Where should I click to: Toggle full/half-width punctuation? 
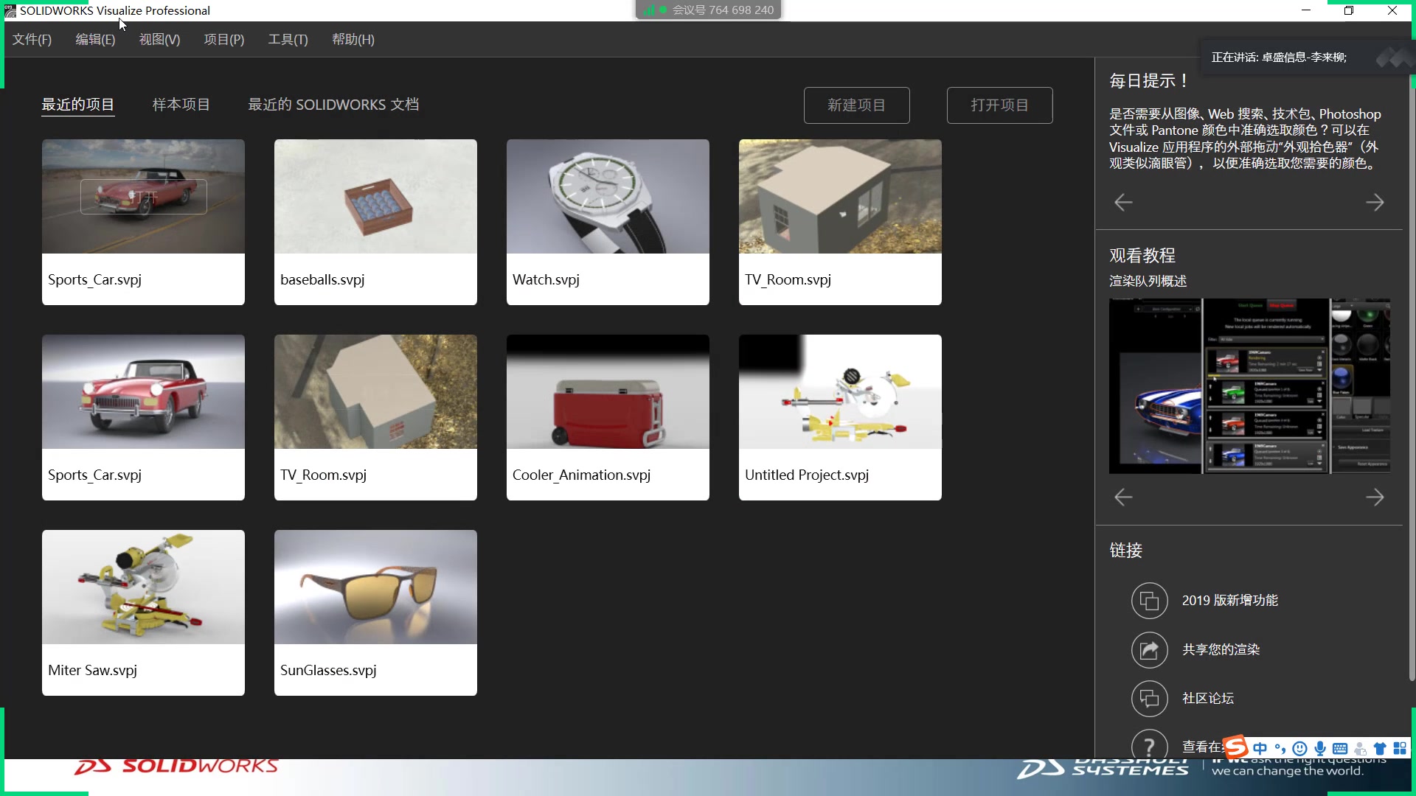pos(1281,747)
